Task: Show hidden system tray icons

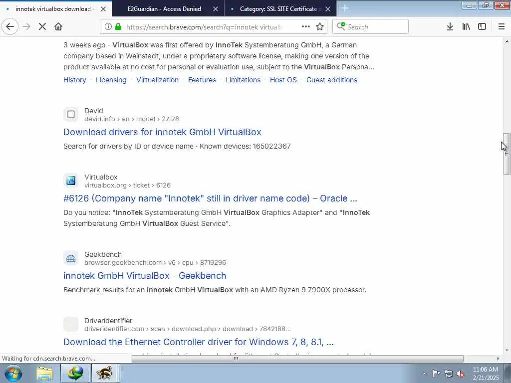Action: pyautogui.click(x=424, y=374)
